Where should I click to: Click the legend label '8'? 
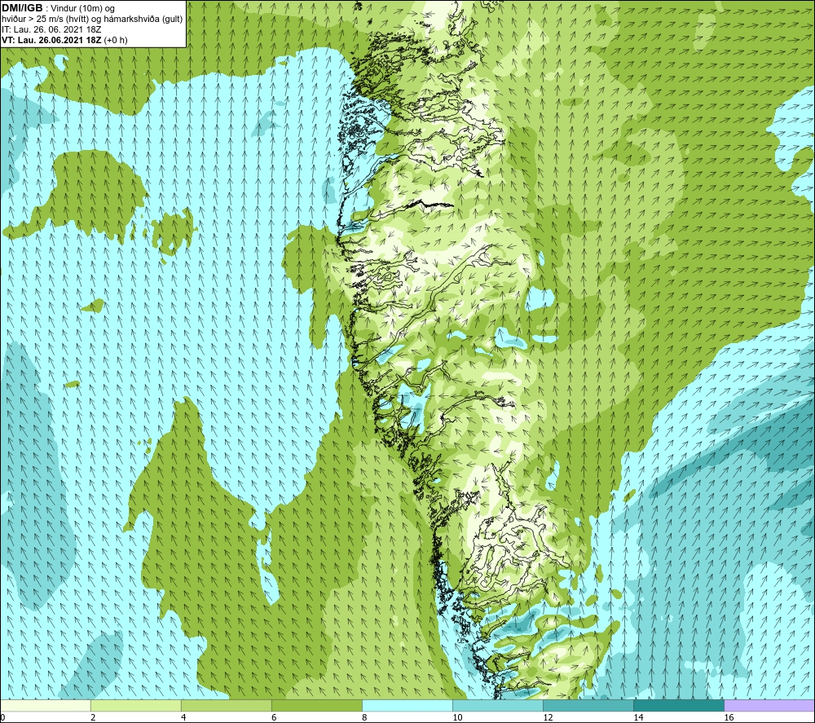(x=364, y=717)
